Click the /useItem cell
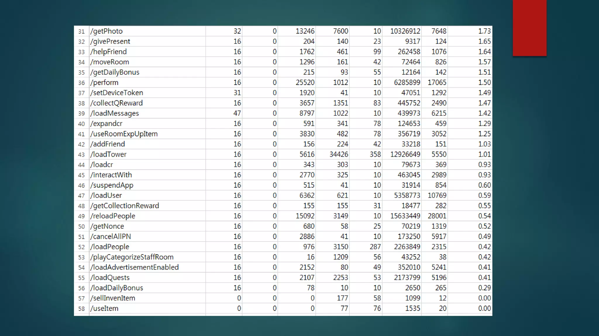 tap(104, 309)
